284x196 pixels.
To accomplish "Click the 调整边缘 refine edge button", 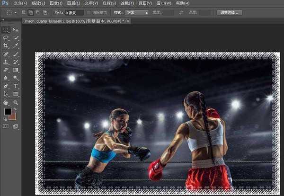I will (x=230, y=12).
